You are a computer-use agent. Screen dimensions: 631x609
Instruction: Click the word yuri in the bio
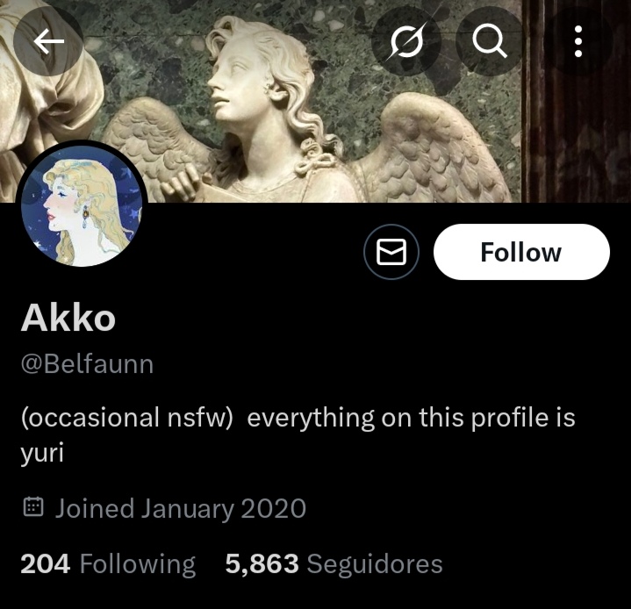tap(42, 454)
